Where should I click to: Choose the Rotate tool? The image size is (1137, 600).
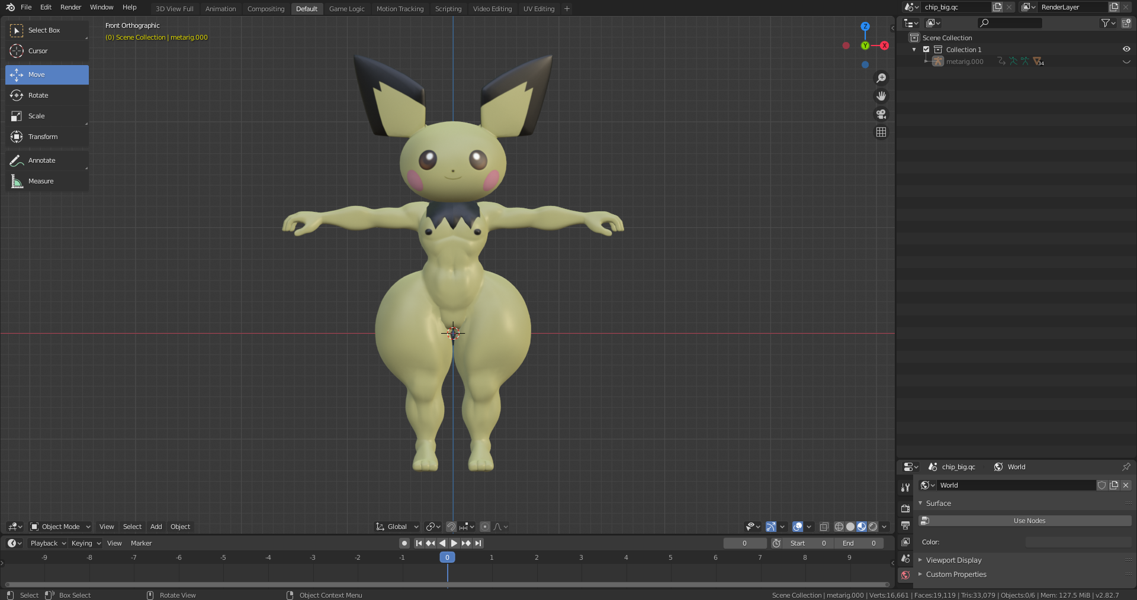tap(47, 95)
